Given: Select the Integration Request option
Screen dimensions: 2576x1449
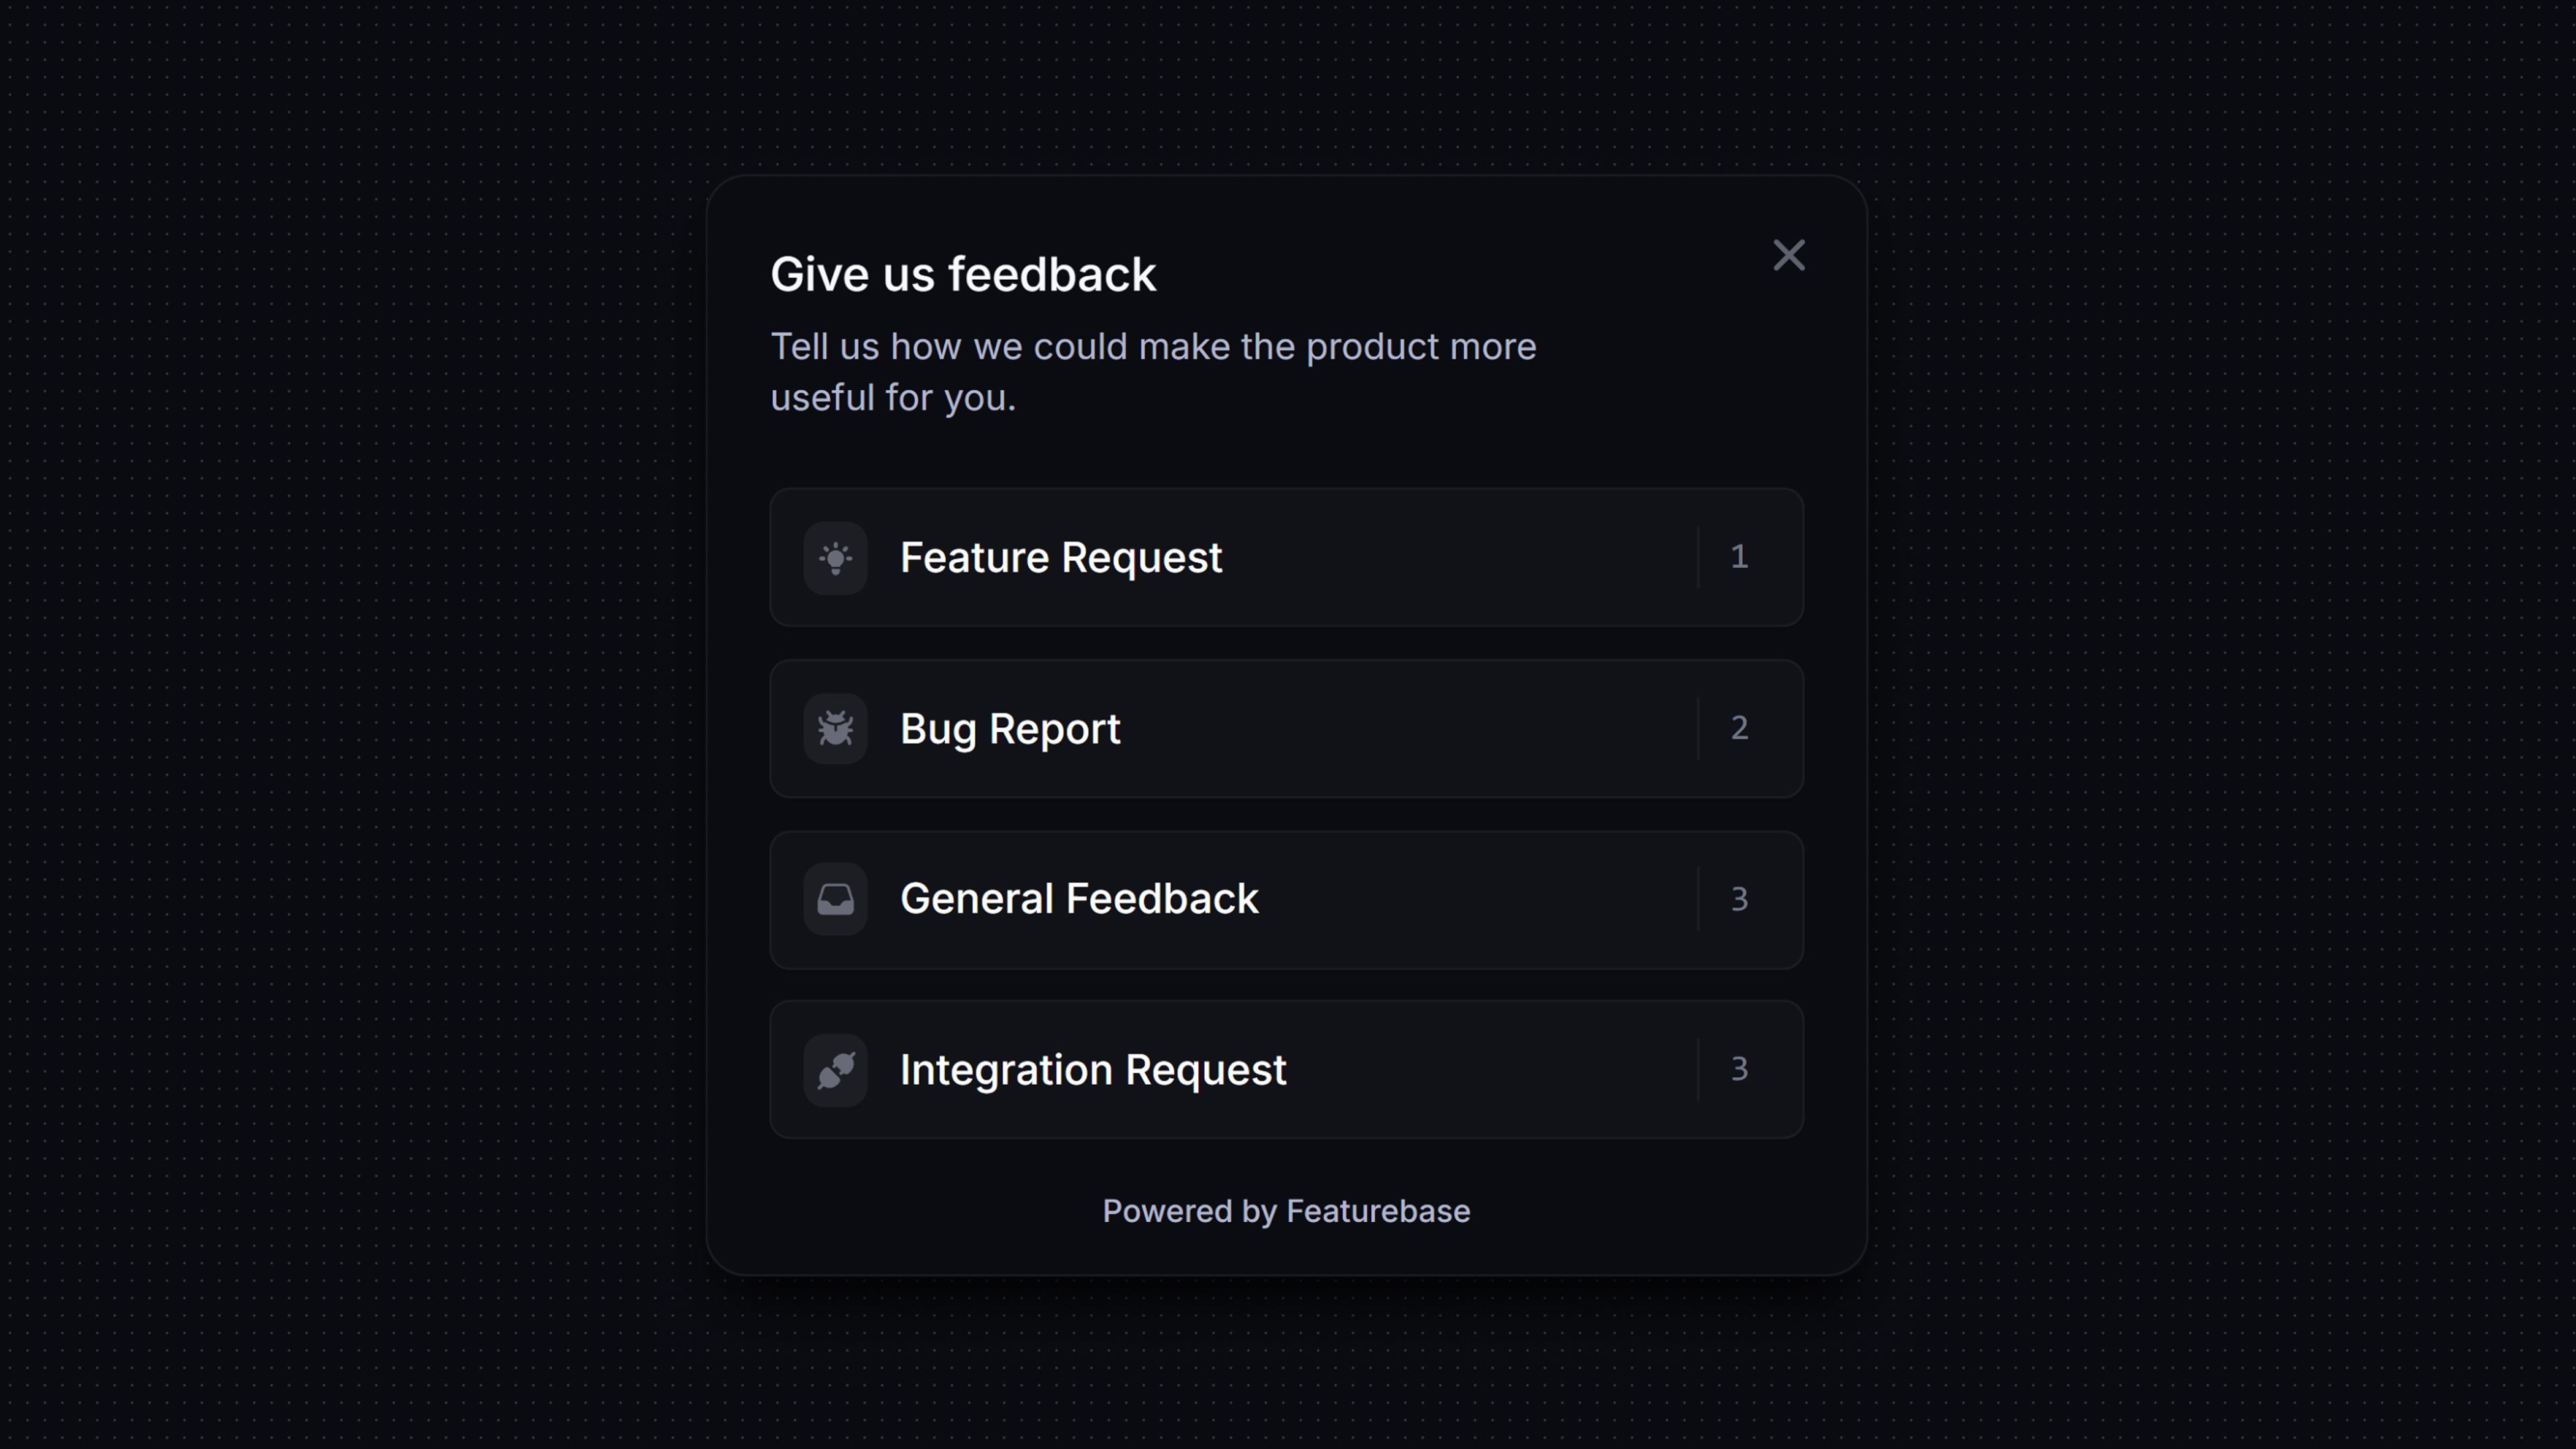Looking at the screenshot, I should [x=1286, y=1069].
